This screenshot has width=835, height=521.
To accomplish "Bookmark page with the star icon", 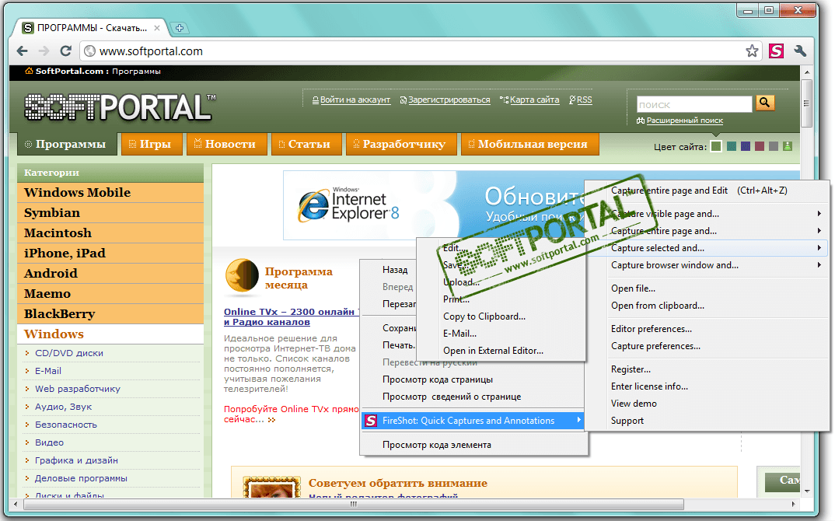I will pos(751,51).
